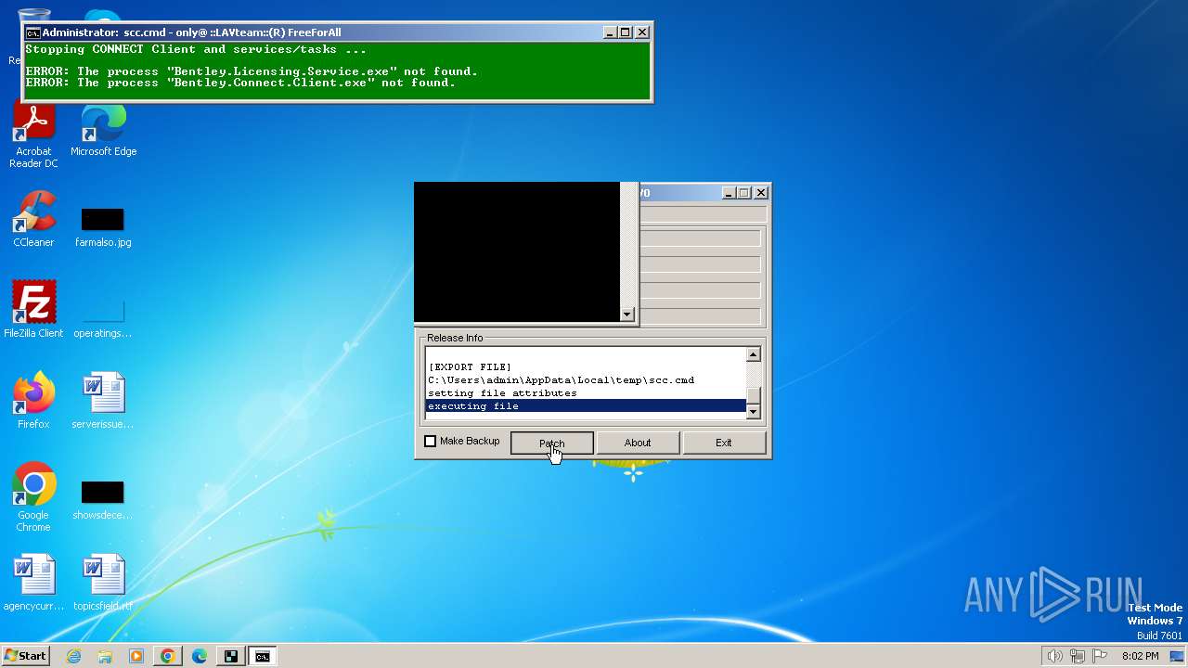Select the scc.cmd path log line
1188x668 pixels.
586,380
